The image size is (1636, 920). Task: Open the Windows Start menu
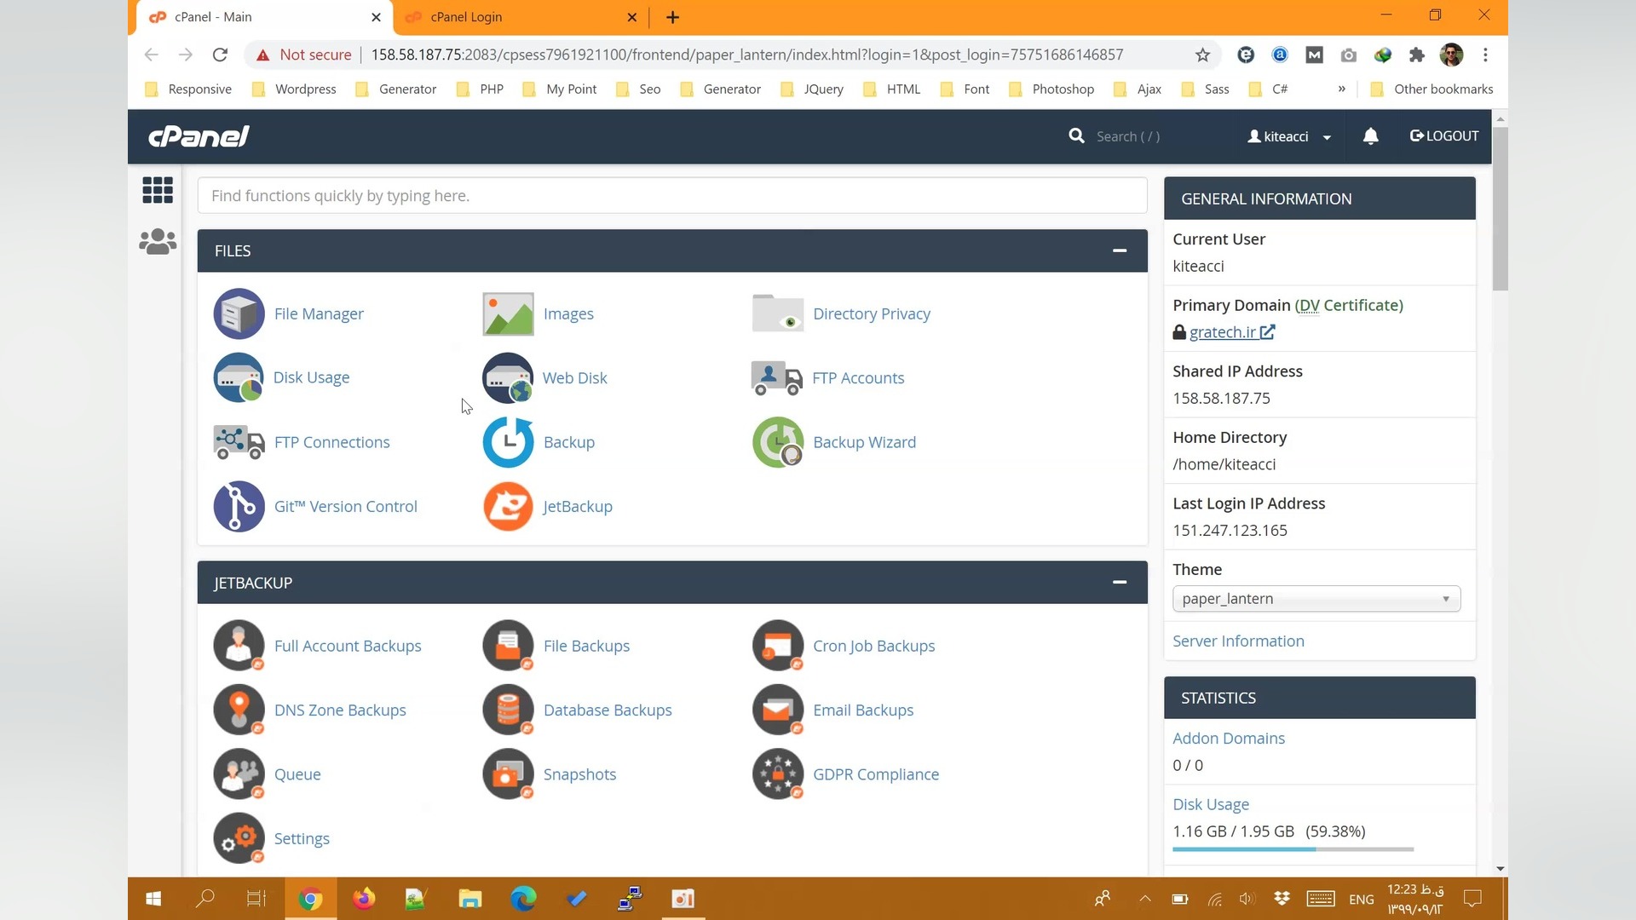point(153,899)
